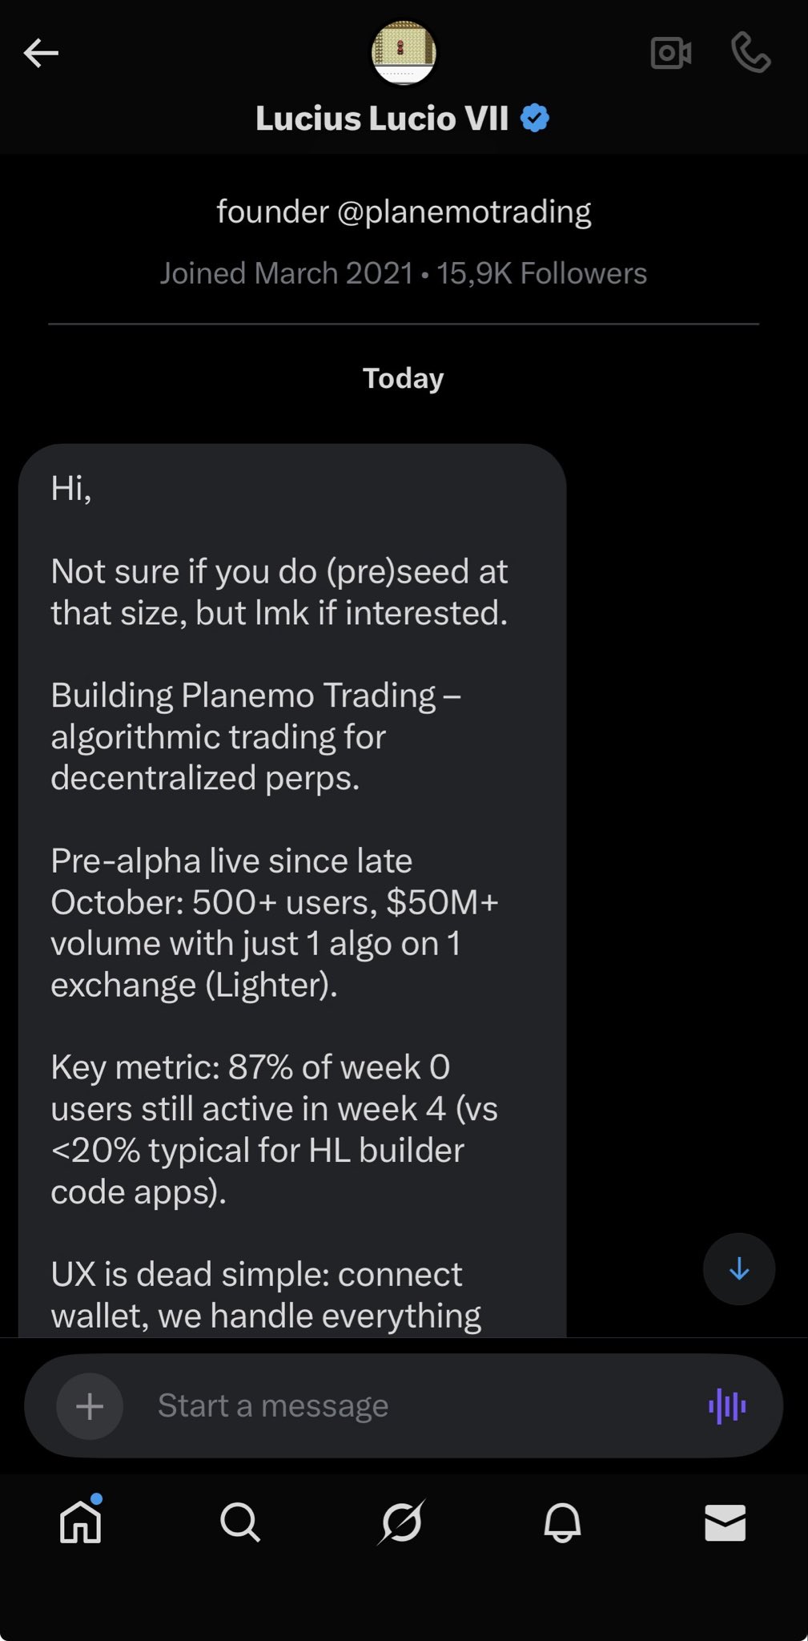Tap the founder @planemotrading bio text
This screenshot has height=1641, width=808.
(404, 212)
